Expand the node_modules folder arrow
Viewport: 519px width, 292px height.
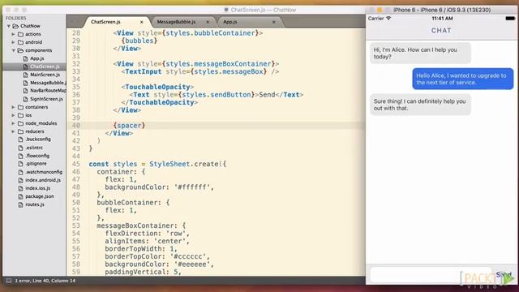13,123
